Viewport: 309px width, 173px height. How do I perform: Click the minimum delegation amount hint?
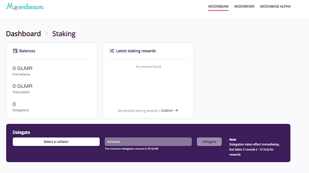click(131, 149)
